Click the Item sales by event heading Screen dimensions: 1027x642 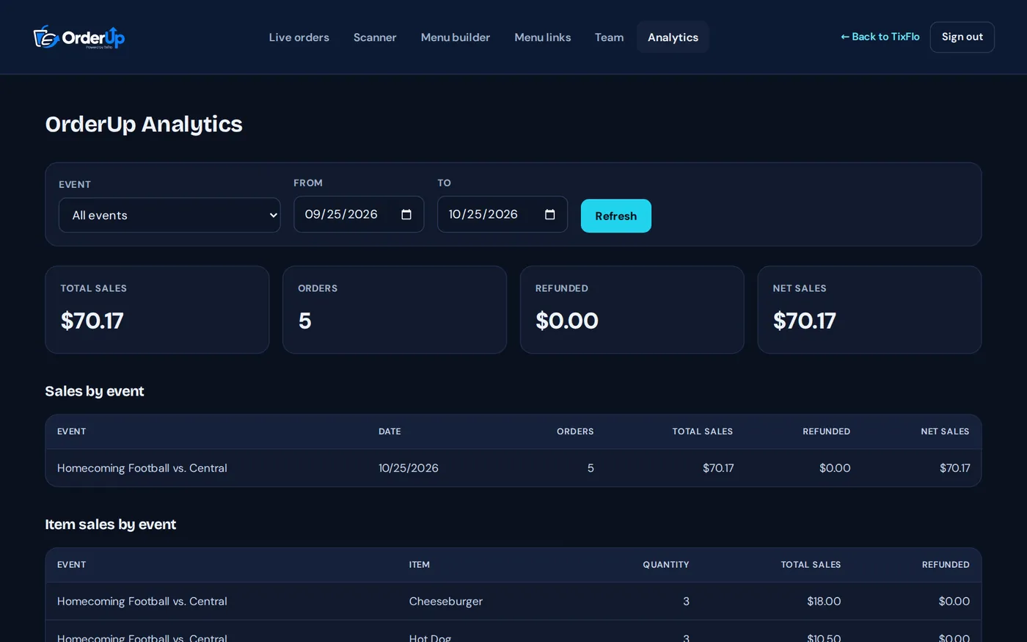111,525
